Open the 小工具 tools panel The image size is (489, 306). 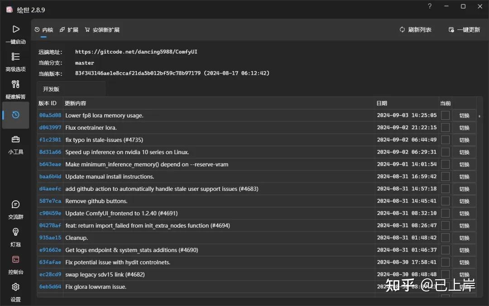pyautogui.click(x=16, y=144)
